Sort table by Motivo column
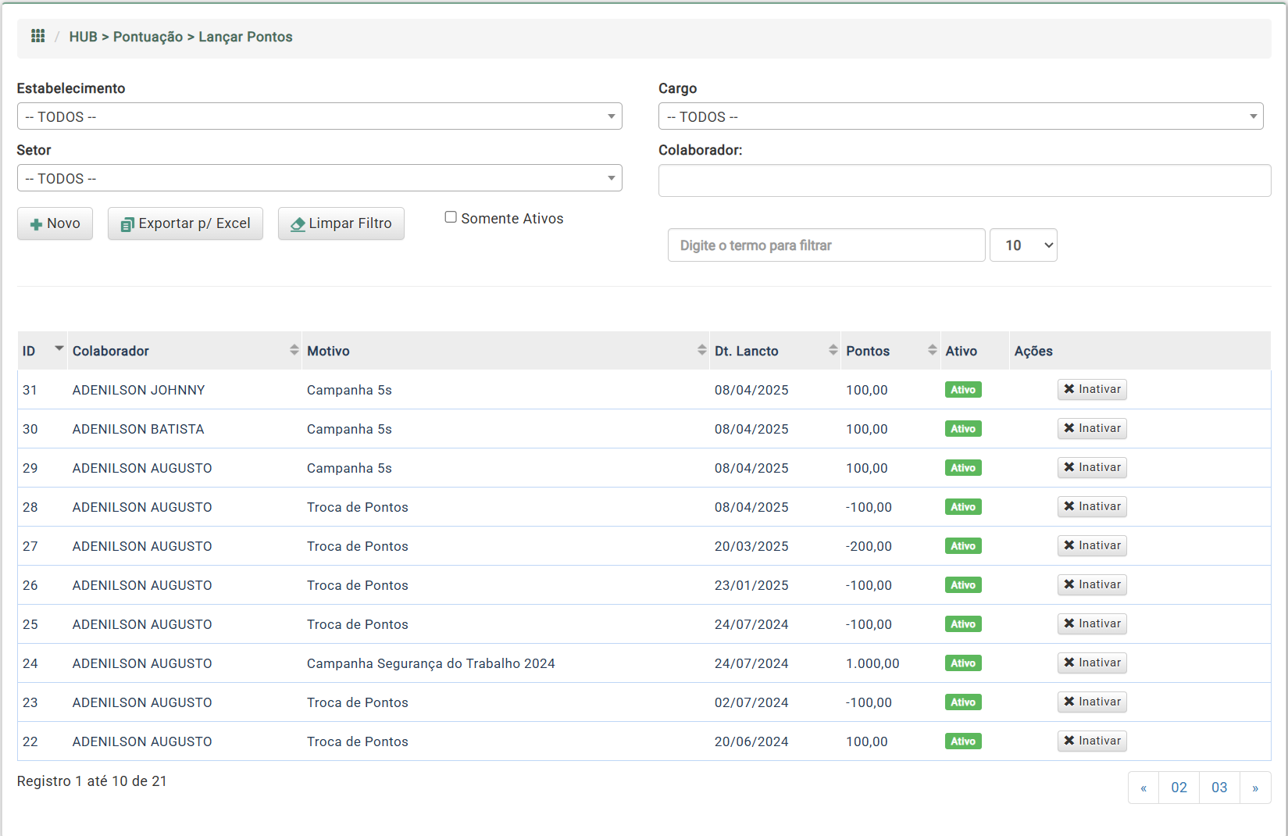 pos(506,351)
